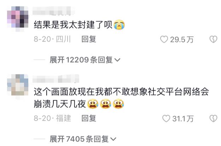
Task: Like the comment with 29.5万 likes
Action: click(164, 39)
